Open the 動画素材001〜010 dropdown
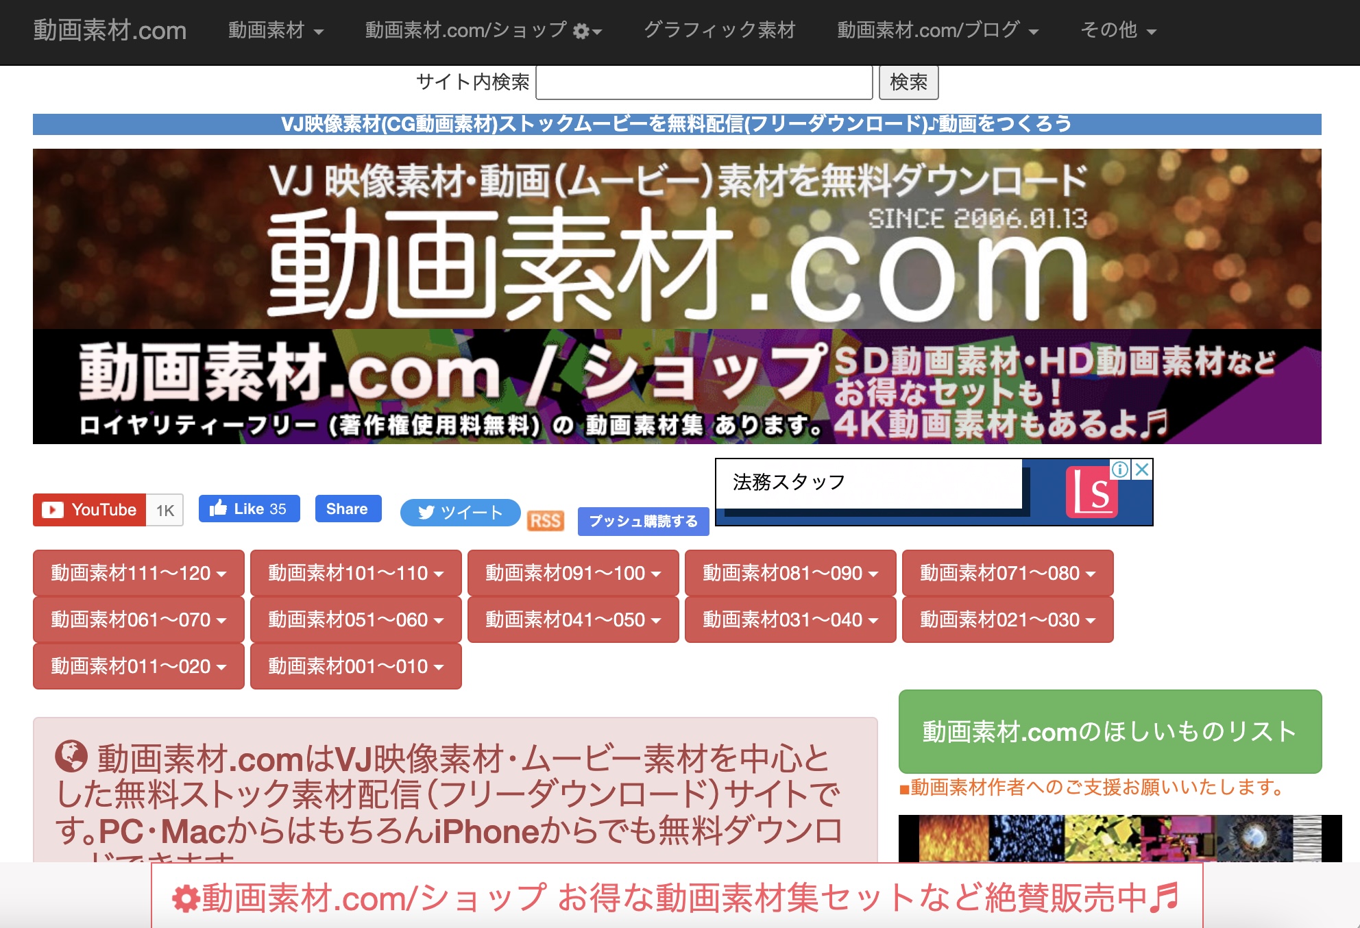The height and width of the screenshot is (928, 1360). (355, 666)
